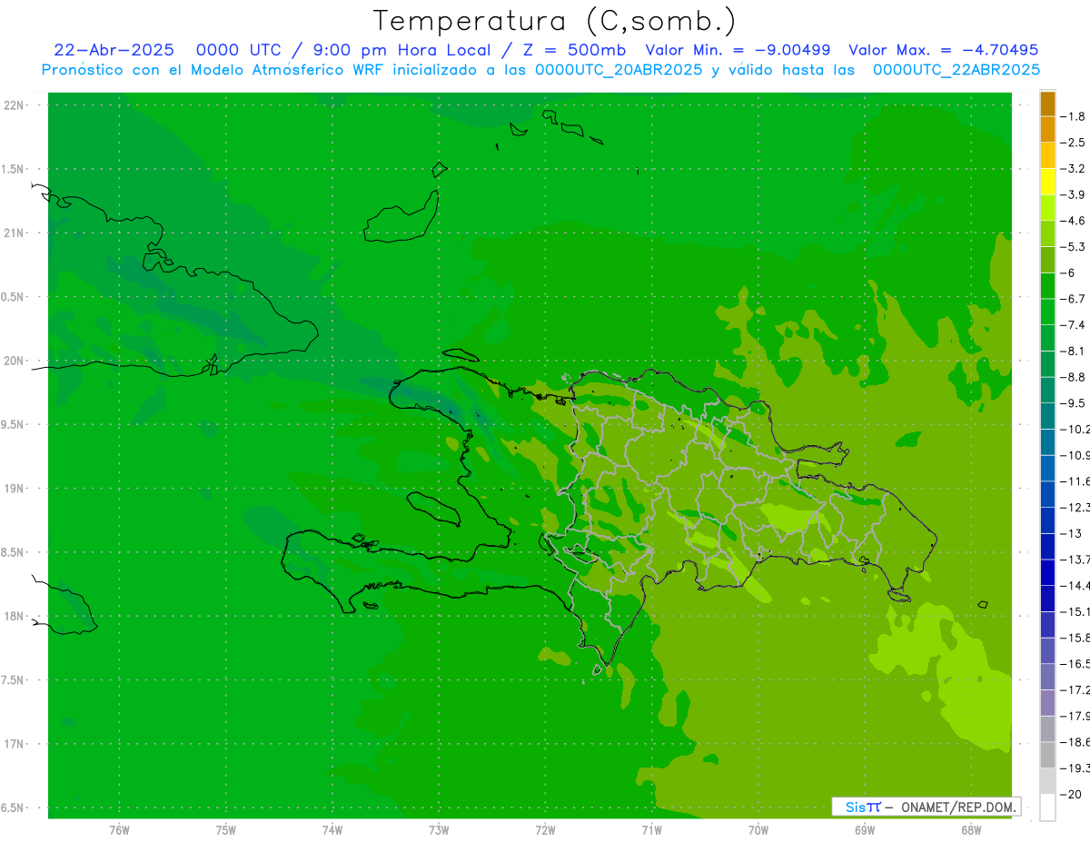
Task: Click the latitude label "18N"
Action: tap(13, 617)
